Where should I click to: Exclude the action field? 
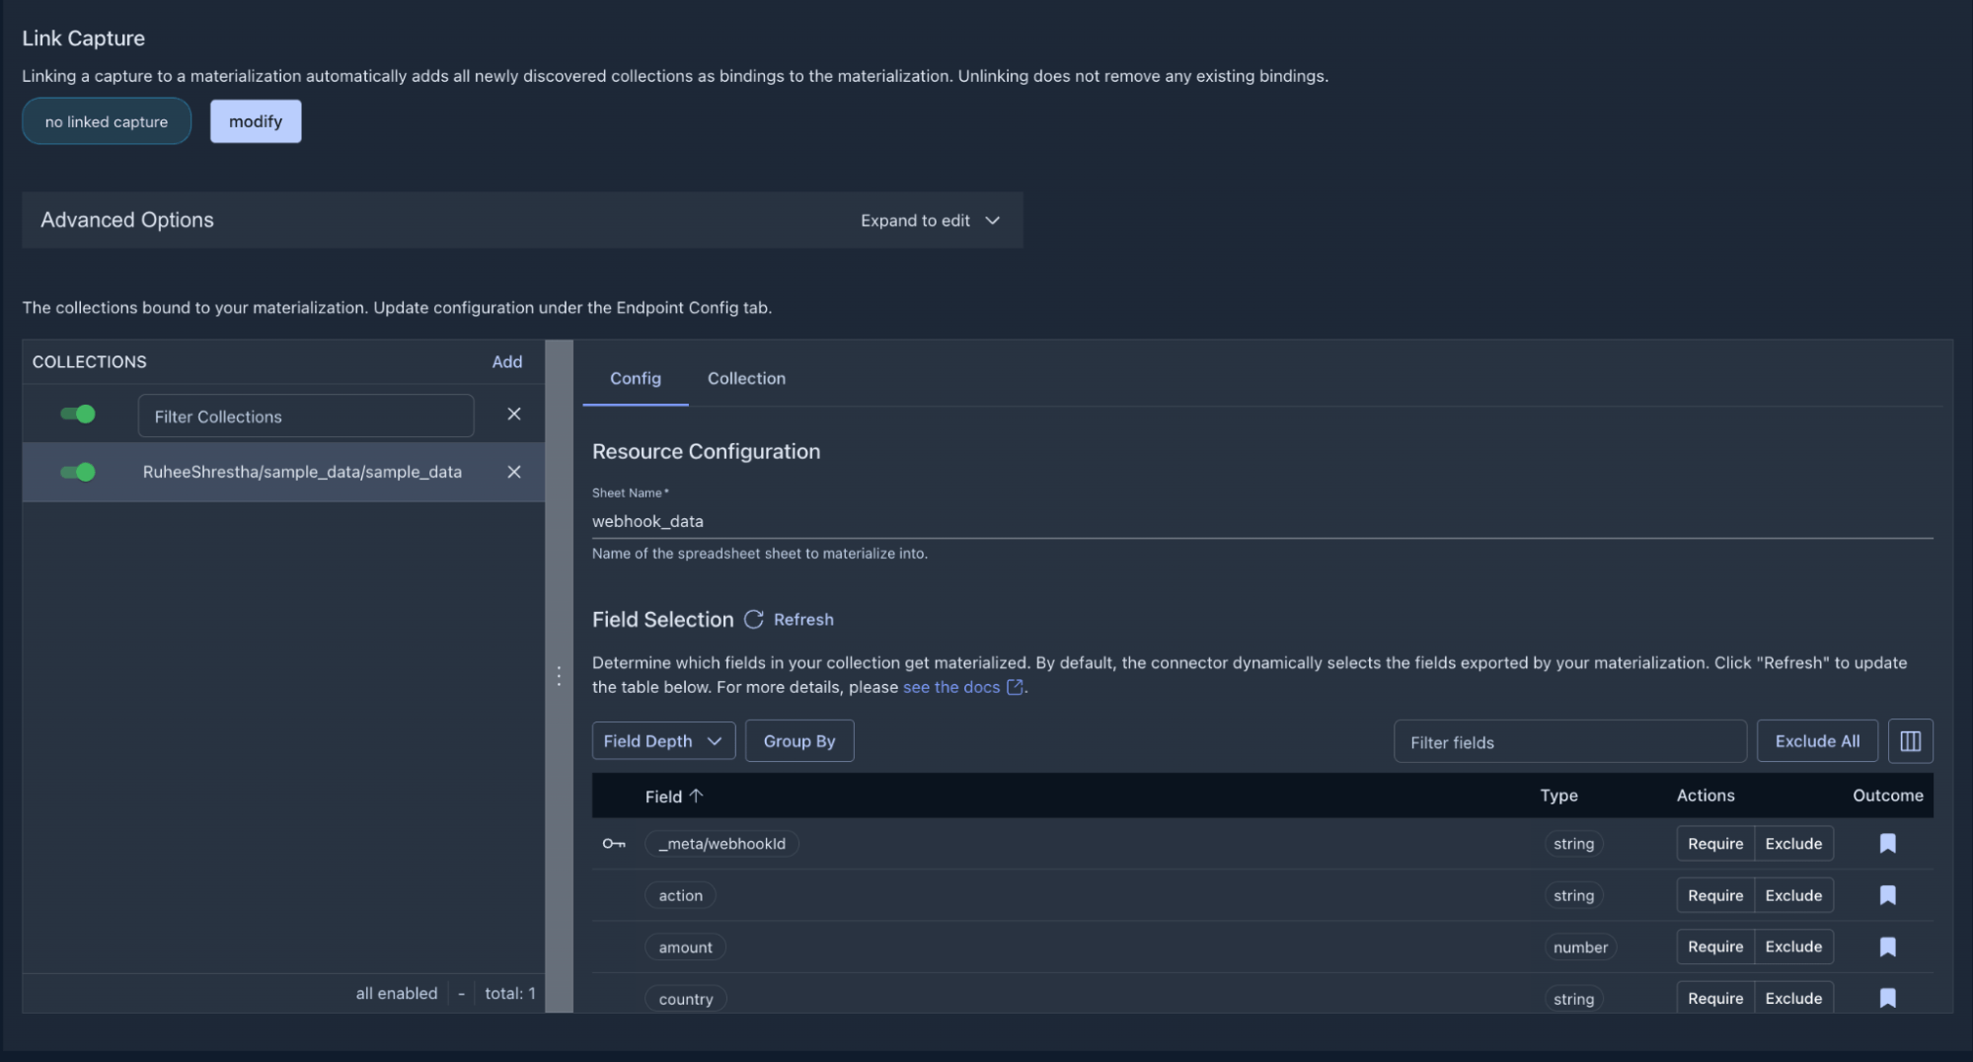pyautogui.click(x=1793, y=895)
